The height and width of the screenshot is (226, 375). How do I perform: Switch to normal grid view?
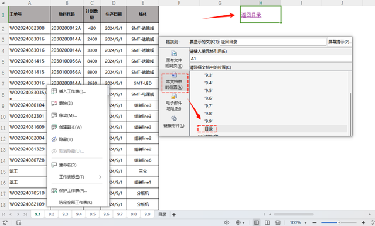(257, 222)
